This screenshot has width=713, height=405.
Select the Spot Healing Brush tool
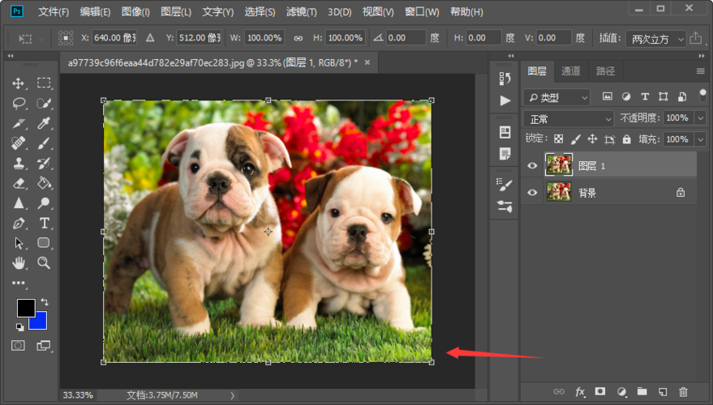coord(18,143)
